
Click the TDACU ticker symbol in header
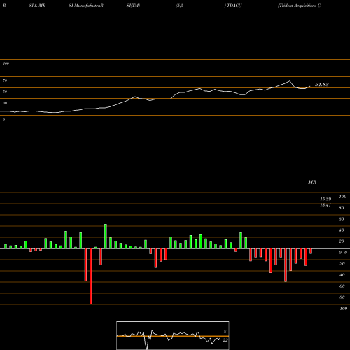(234, 6)
